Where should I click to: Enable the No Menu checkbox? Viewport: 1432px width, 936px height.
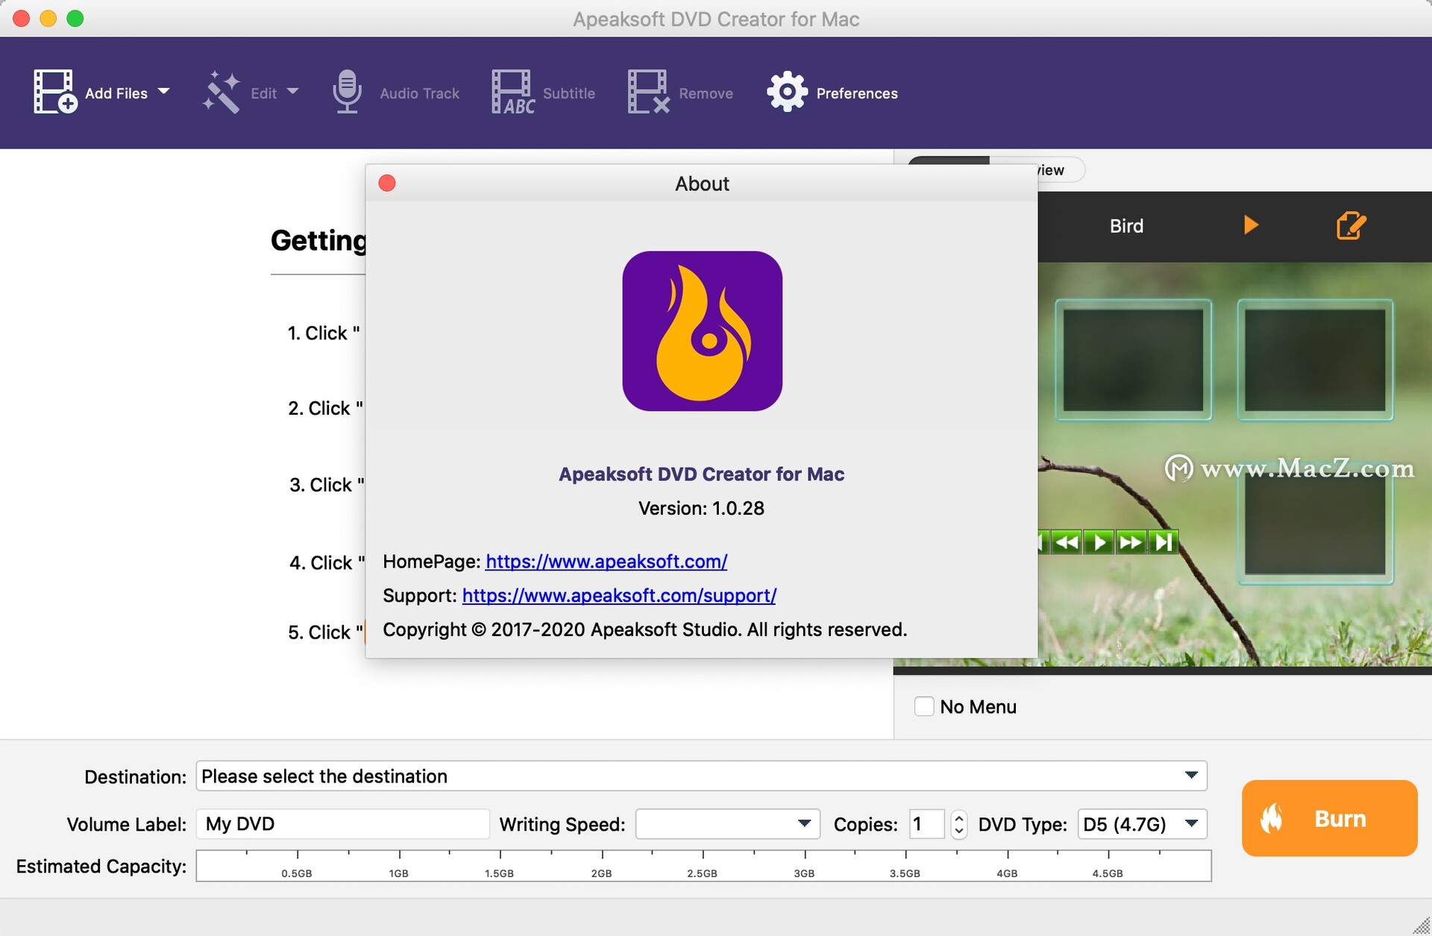coord(924,706)
